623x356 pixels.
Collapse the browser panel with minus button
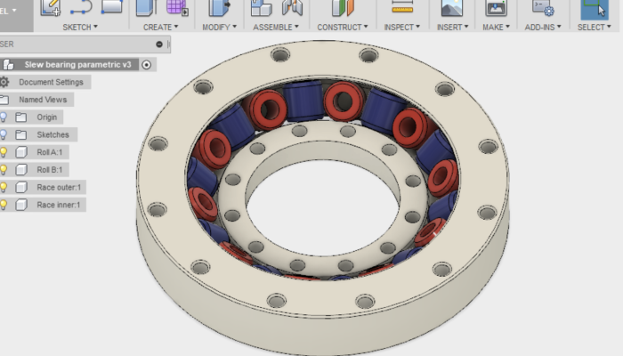click(x=159, y=44)
